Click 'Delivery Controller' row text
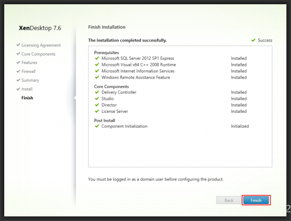This screenshot has height=221, width=291. point(119,92)
